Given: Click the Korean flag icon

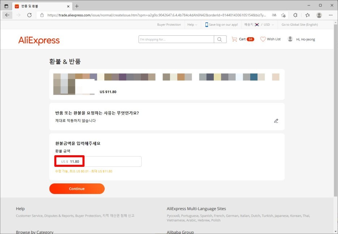Looking at the screenshot, I should (257, 25).
